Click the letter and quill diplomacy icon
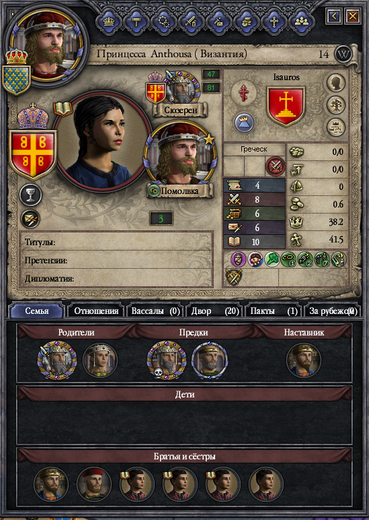Image resolution: width=369 pixels, height=520 pixels. pos(30,219)
